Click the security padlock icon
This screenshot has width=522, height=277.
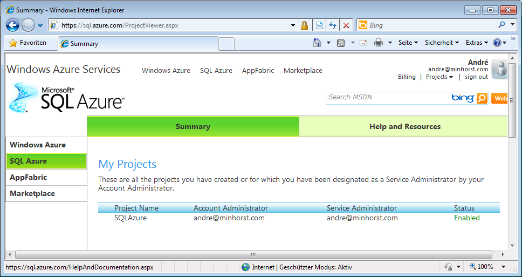pyautogui.click(x=304, y=25)
